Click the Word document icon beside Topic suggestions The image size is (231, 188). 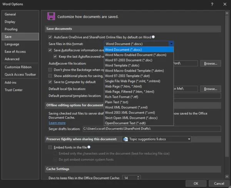[x=126, y=139]
